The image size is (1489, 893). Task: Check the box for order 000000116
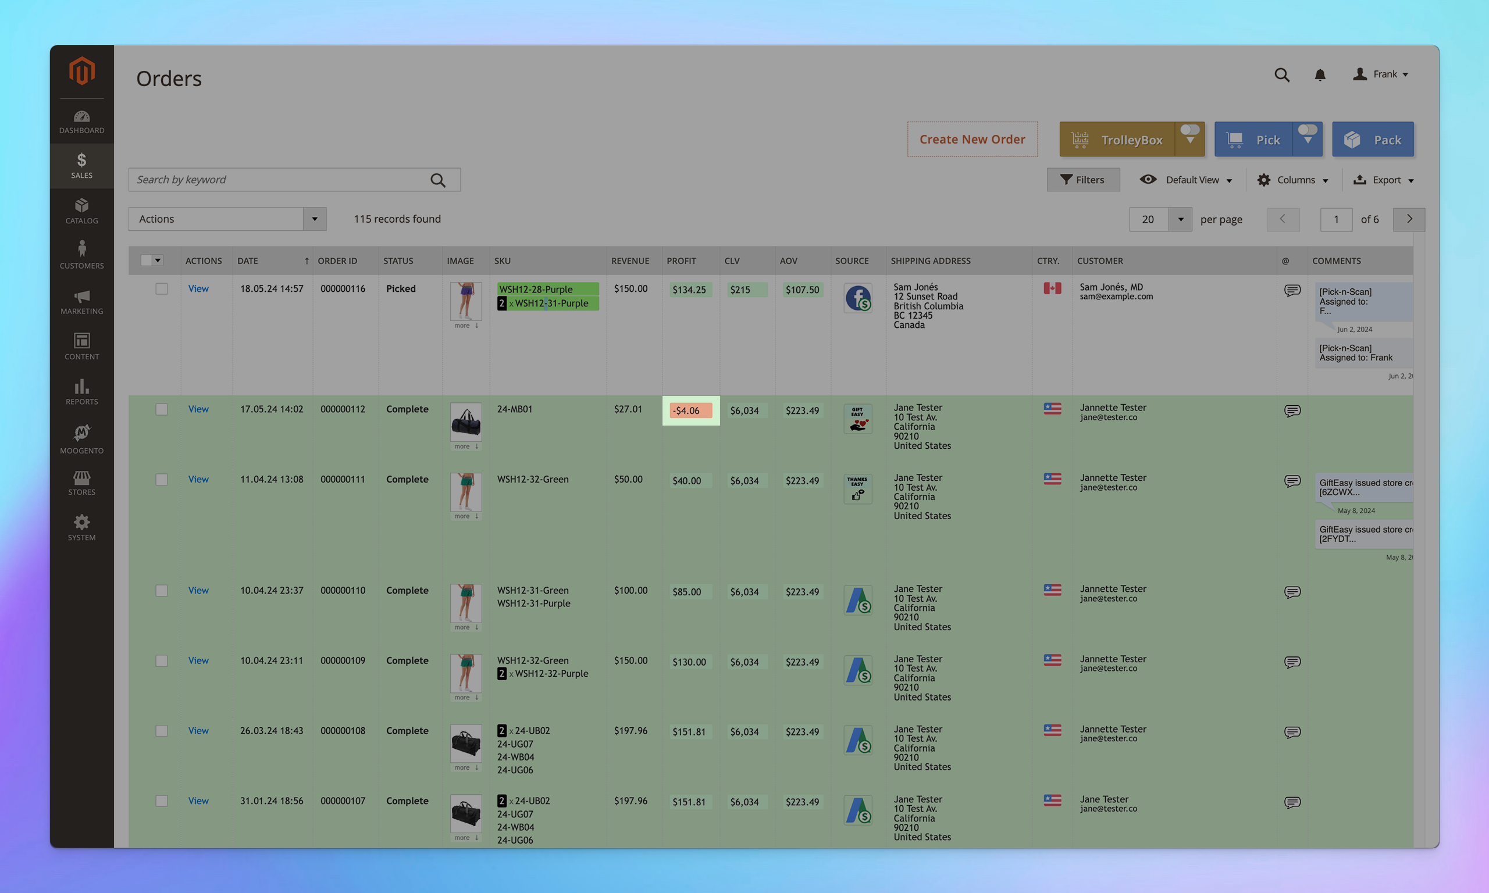tap(161, 289)
